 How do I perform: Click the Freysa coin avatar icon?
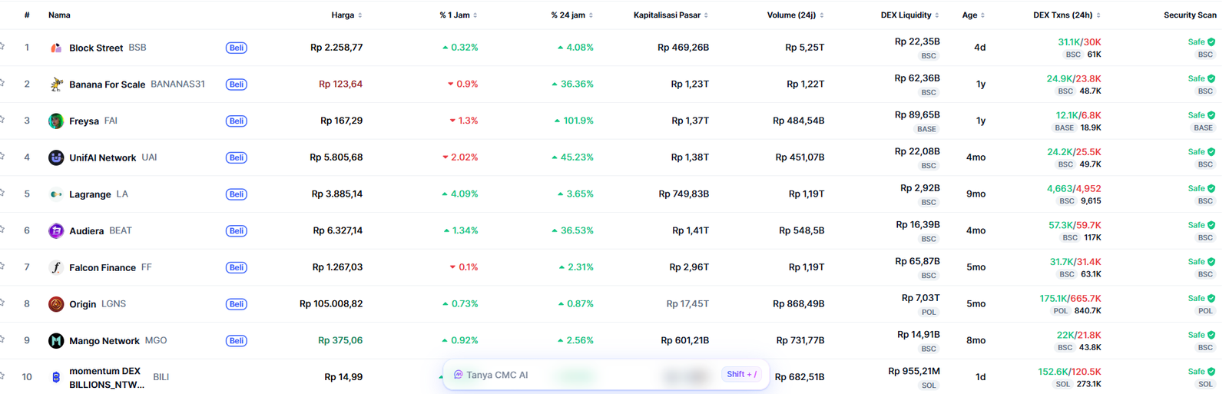tap(56, 121)
